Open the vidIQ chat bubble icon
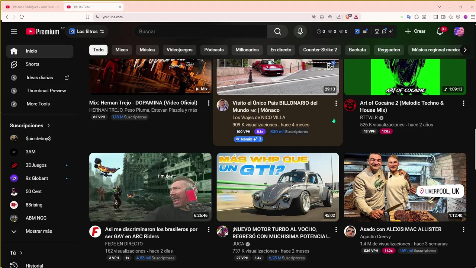This screenshot has width=476, height=268. pos(384,31)
